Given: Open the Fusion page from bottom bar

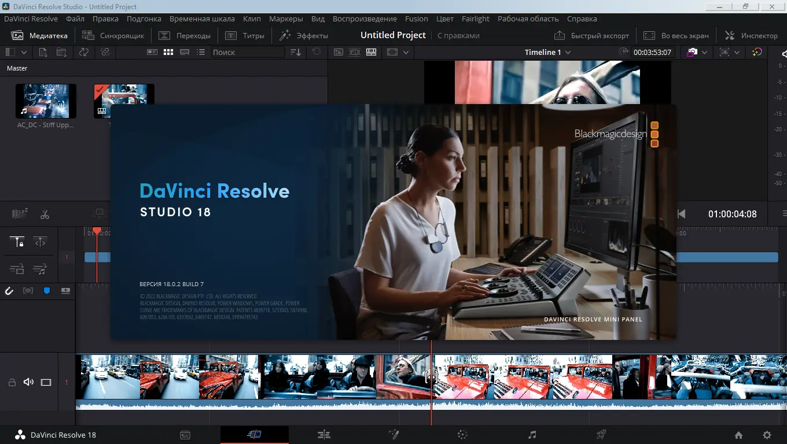Looking at the screenshot, I should click(394, 435).
